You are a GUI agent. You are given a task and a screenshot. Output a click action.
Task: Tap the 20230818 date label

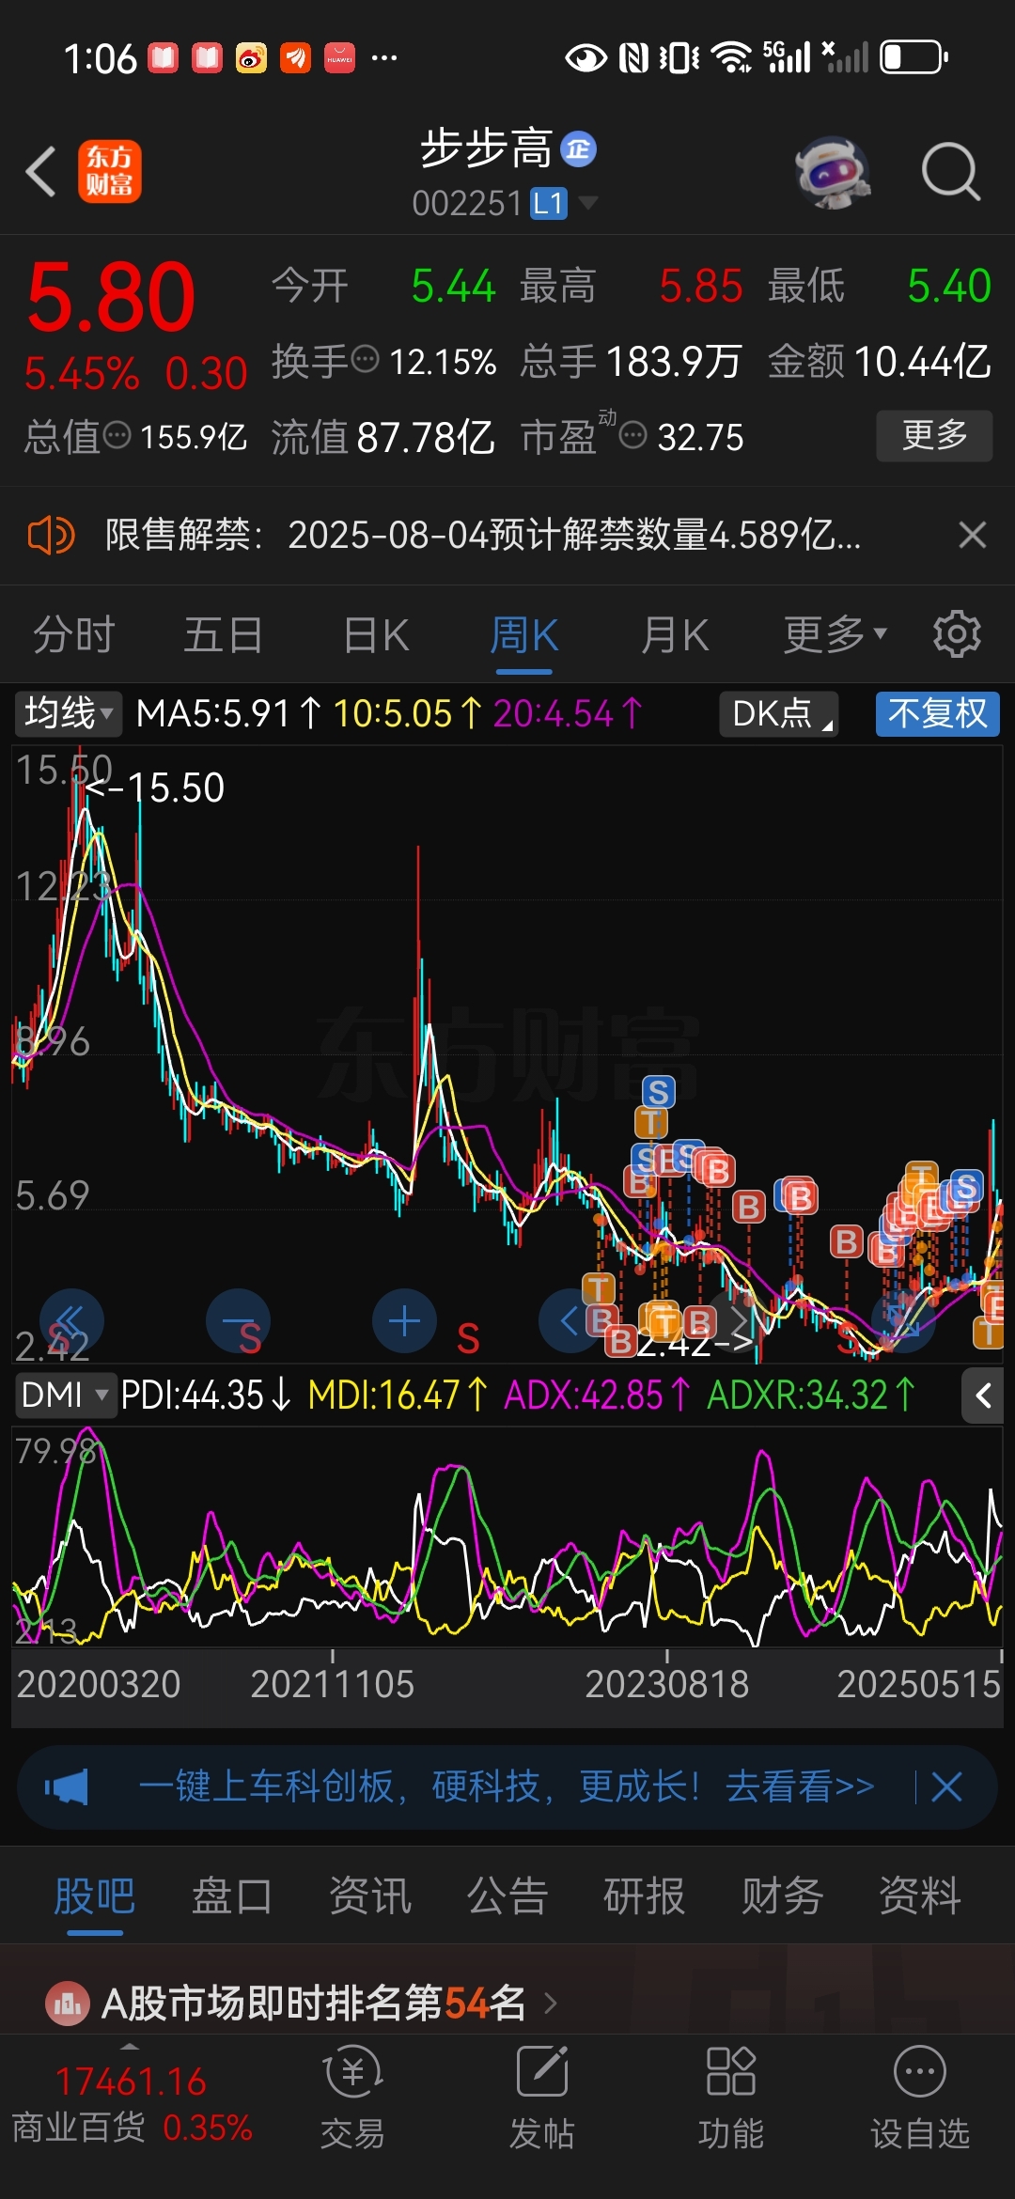666,1684
